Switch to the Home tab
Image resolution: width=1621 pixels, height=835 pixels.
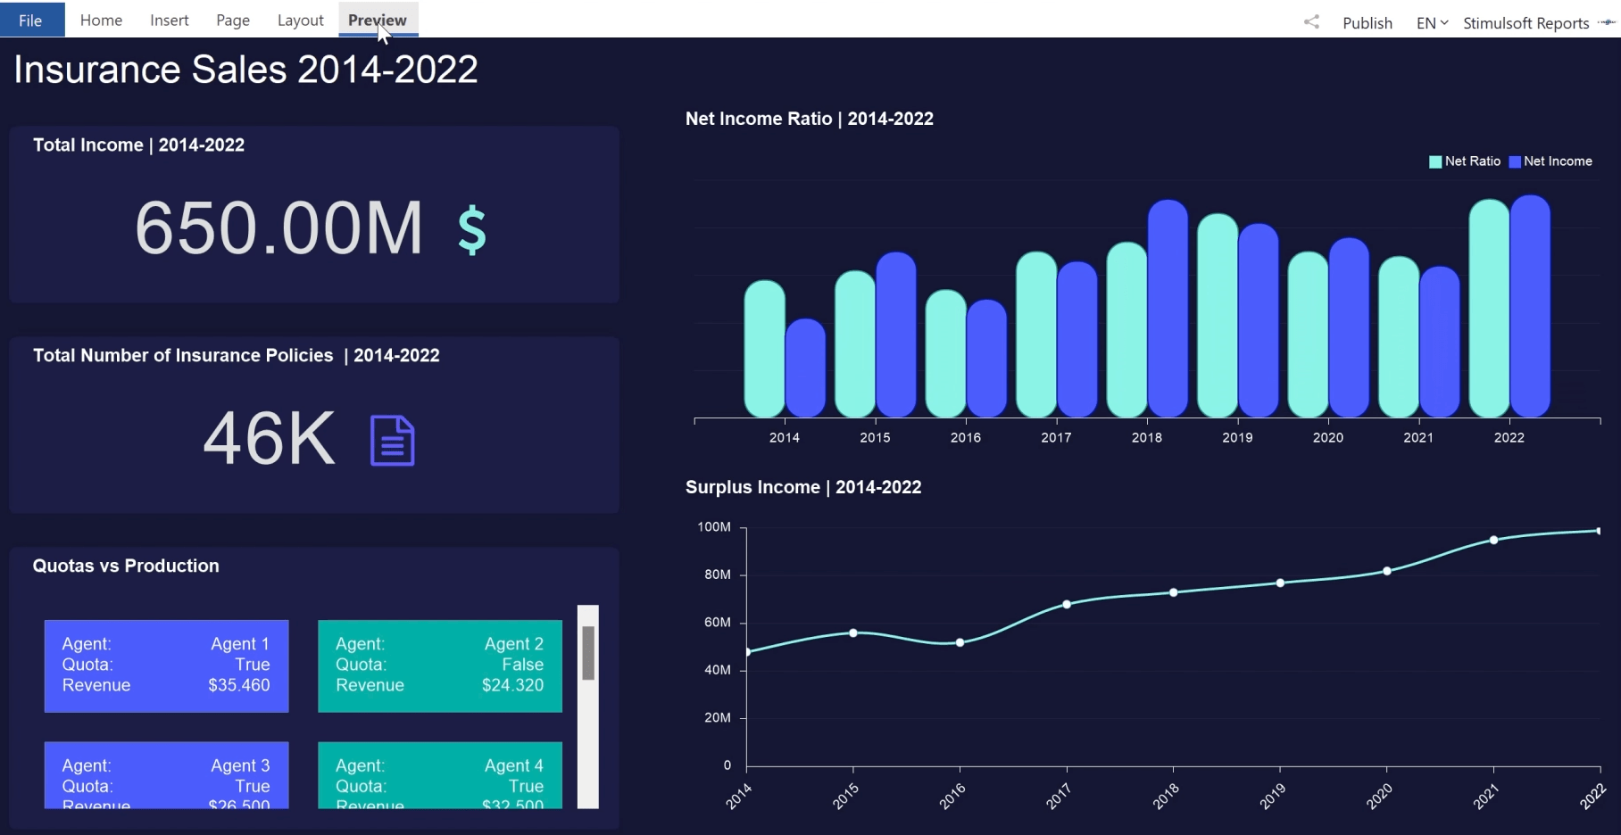101,20
